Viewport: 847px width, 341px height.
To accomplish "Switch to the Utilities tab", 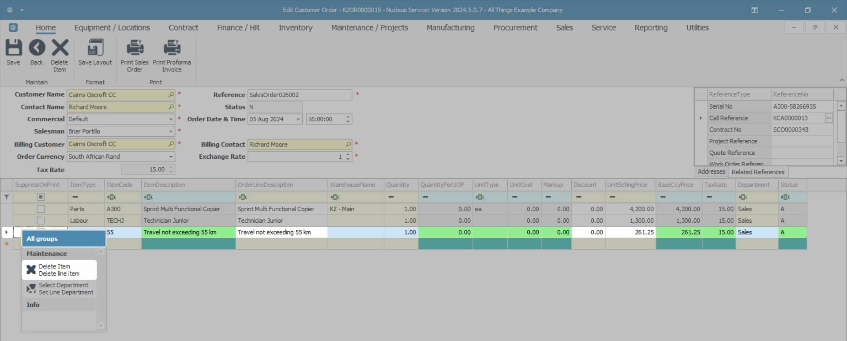I will coord(697,28).
